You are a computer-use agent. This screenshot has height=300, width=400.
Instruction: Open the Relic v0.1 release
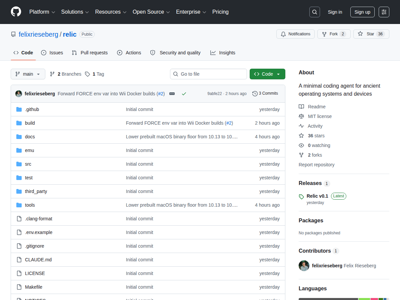pyautogui.click(x=317, y=196)
